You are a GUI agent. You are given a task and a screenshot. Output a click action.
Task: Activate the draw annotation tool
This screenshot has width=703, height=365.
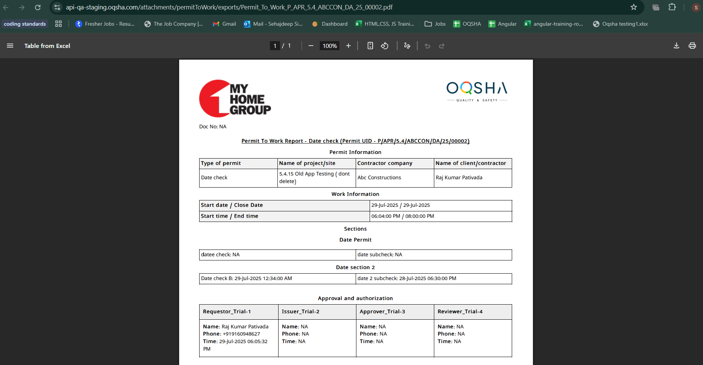407,46
